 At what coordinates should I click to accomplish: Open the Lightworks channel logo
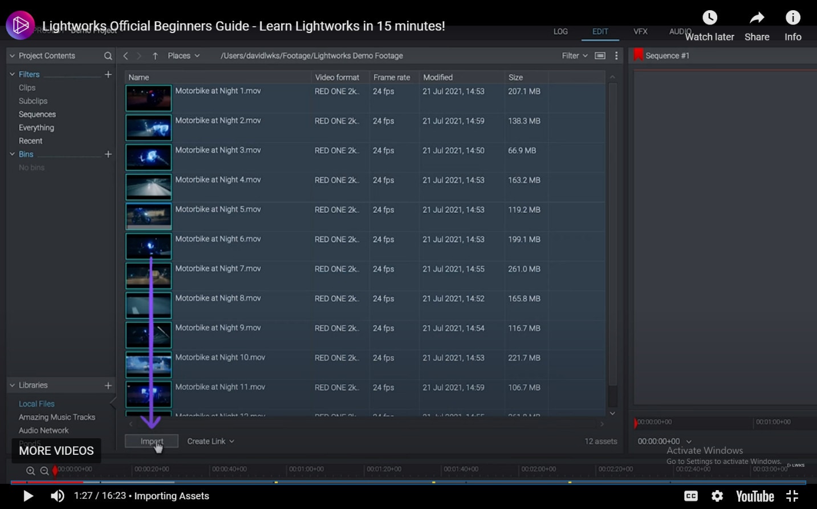(21, 25)
